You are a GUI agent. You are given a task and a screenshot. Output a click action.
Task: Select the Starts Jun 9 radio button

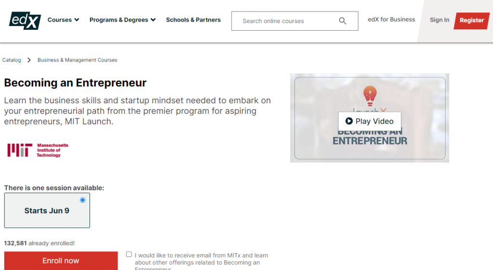pyautogui.click(x=83, y=200)
